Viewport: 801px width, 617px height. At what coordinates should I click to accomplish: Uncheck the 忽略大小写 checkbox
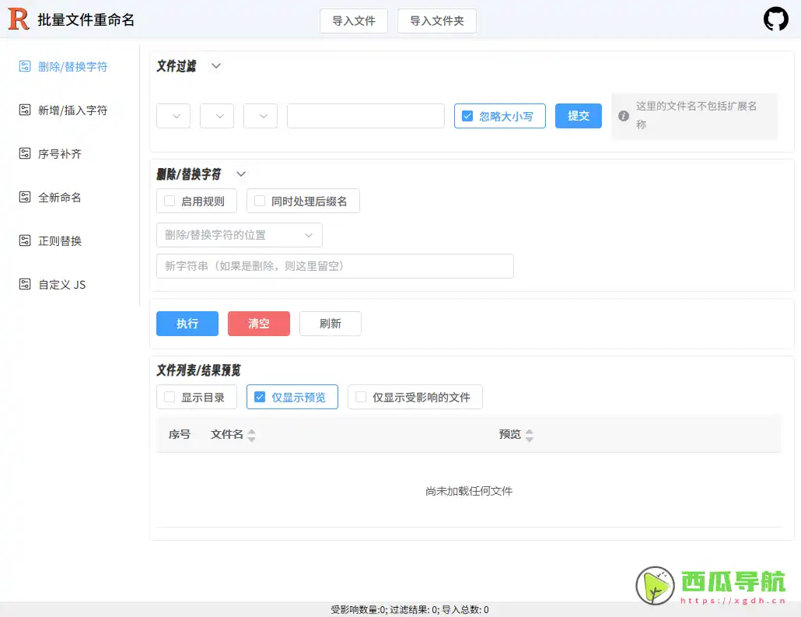[x=467, y=115]
